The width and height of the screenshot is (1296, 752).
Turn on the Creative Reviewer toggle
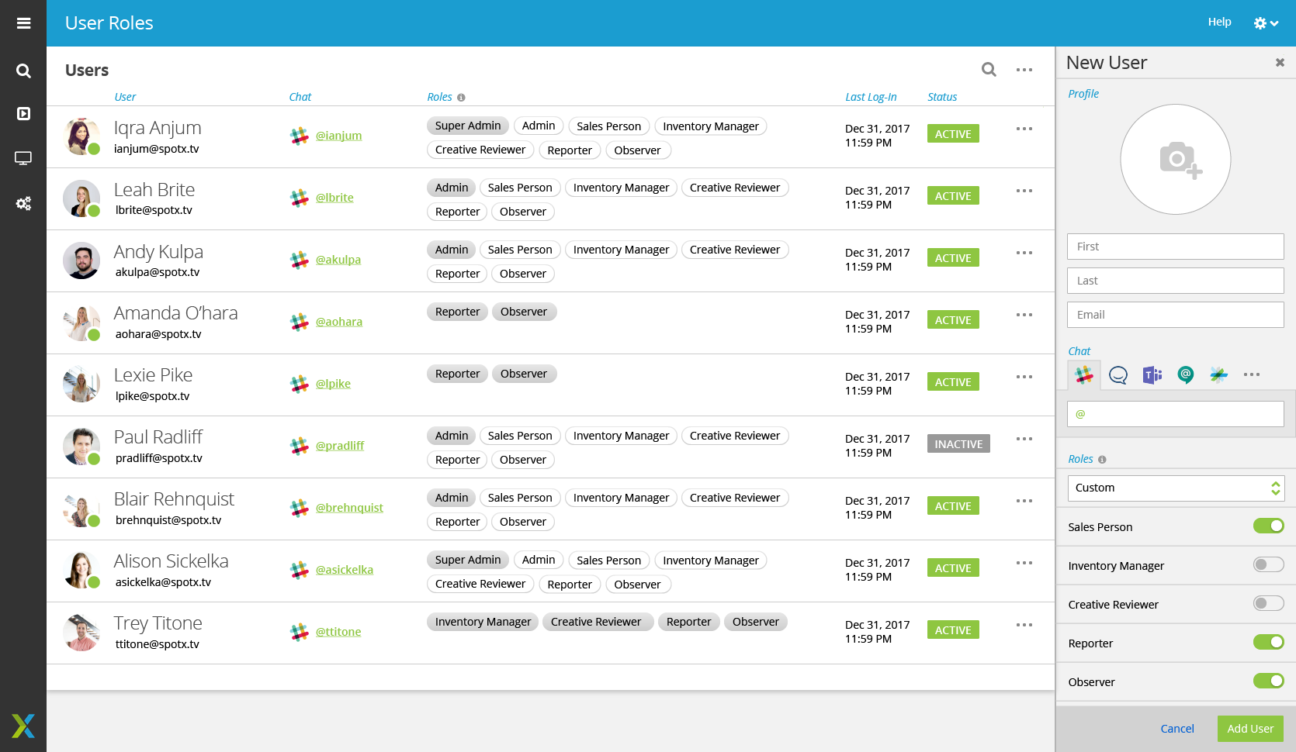pos(1268,604)
